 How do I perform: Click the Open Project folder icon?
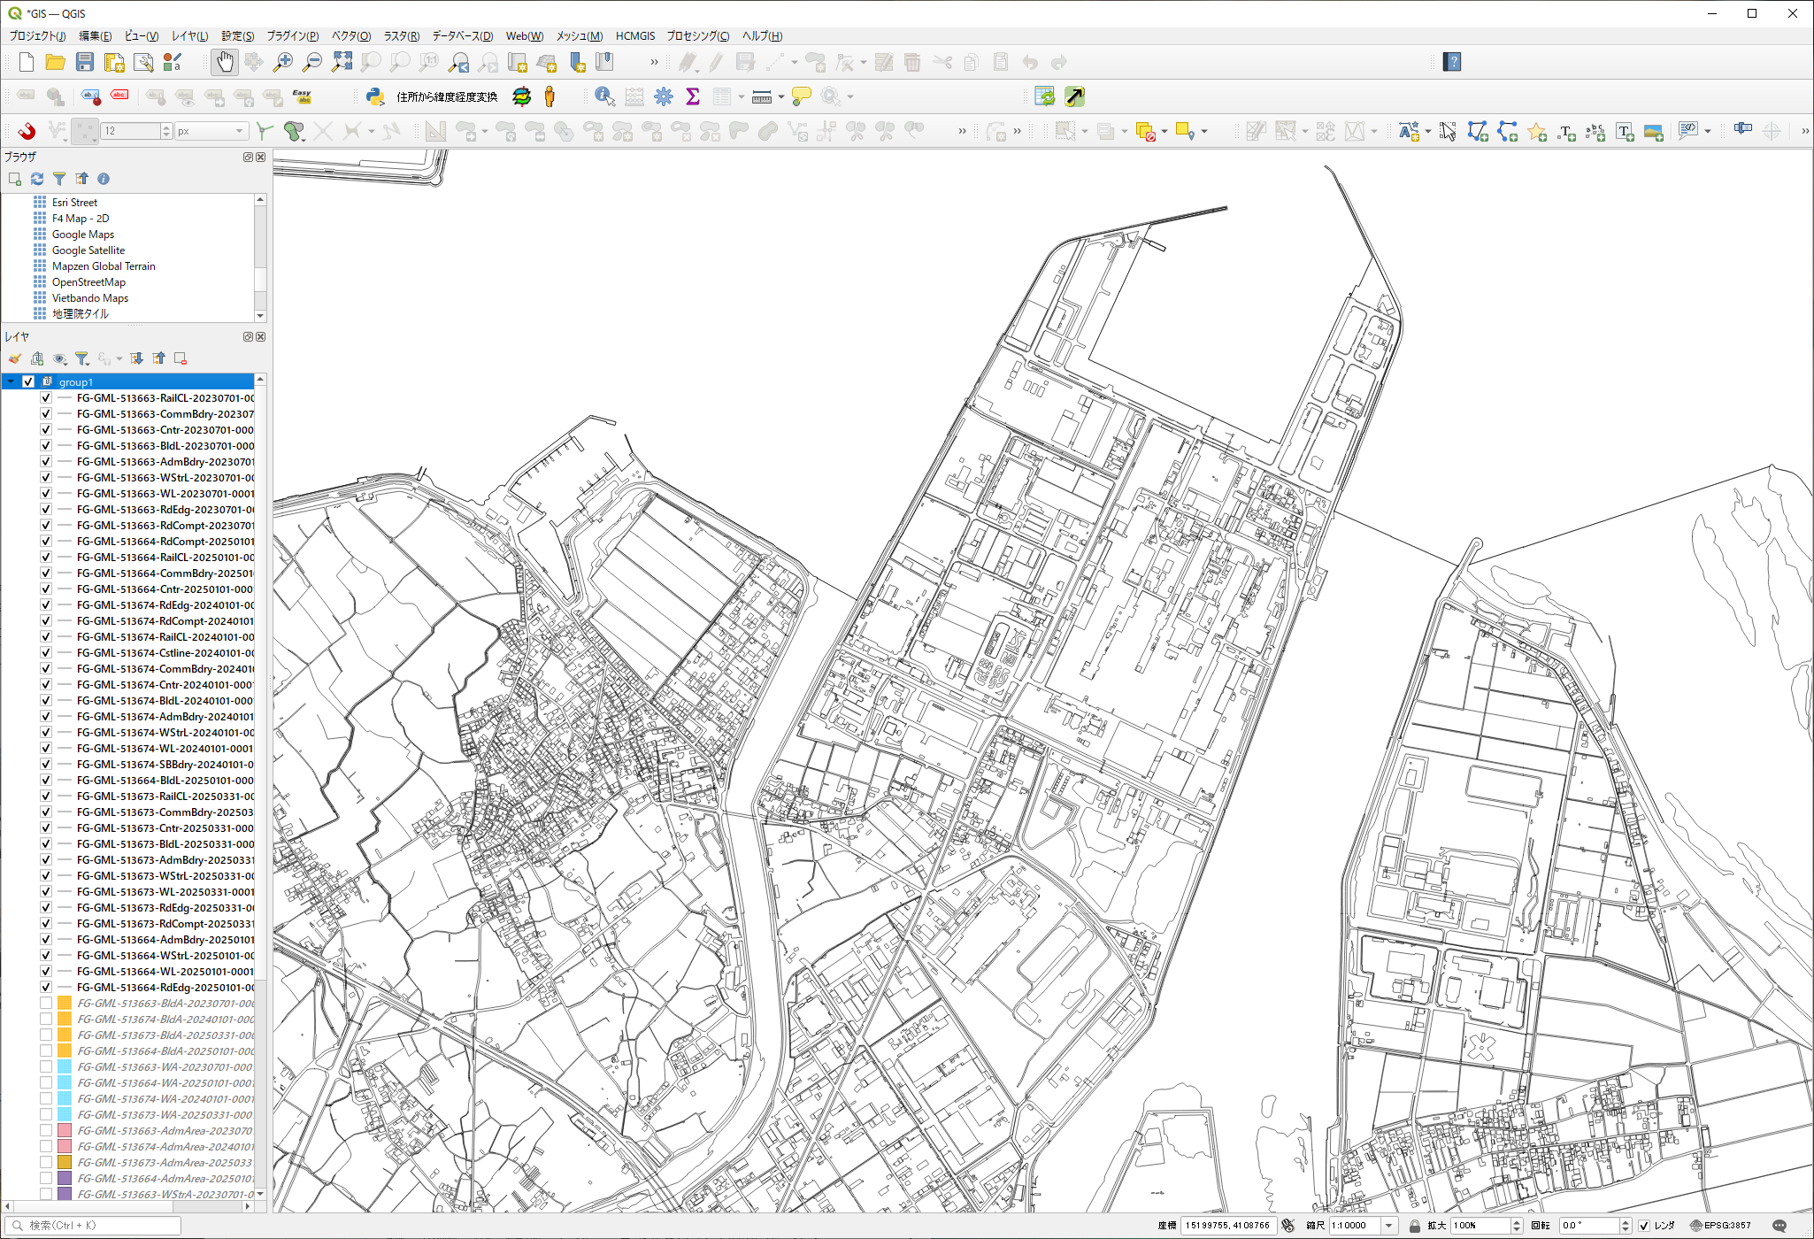[x=55, y=62]
